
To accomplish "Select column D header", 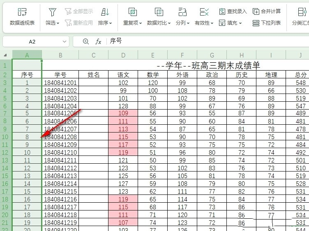I will pos(123,55).
